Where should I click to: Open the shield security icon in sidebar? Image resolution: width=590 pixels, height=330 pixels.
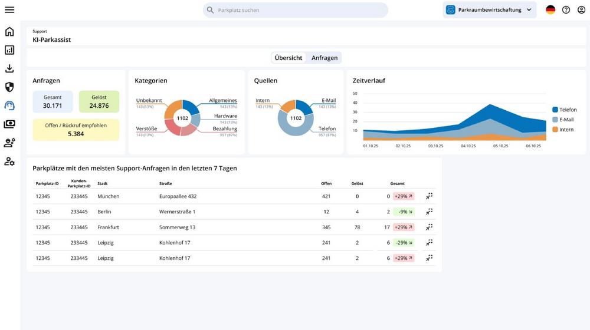tap(9, 87)
